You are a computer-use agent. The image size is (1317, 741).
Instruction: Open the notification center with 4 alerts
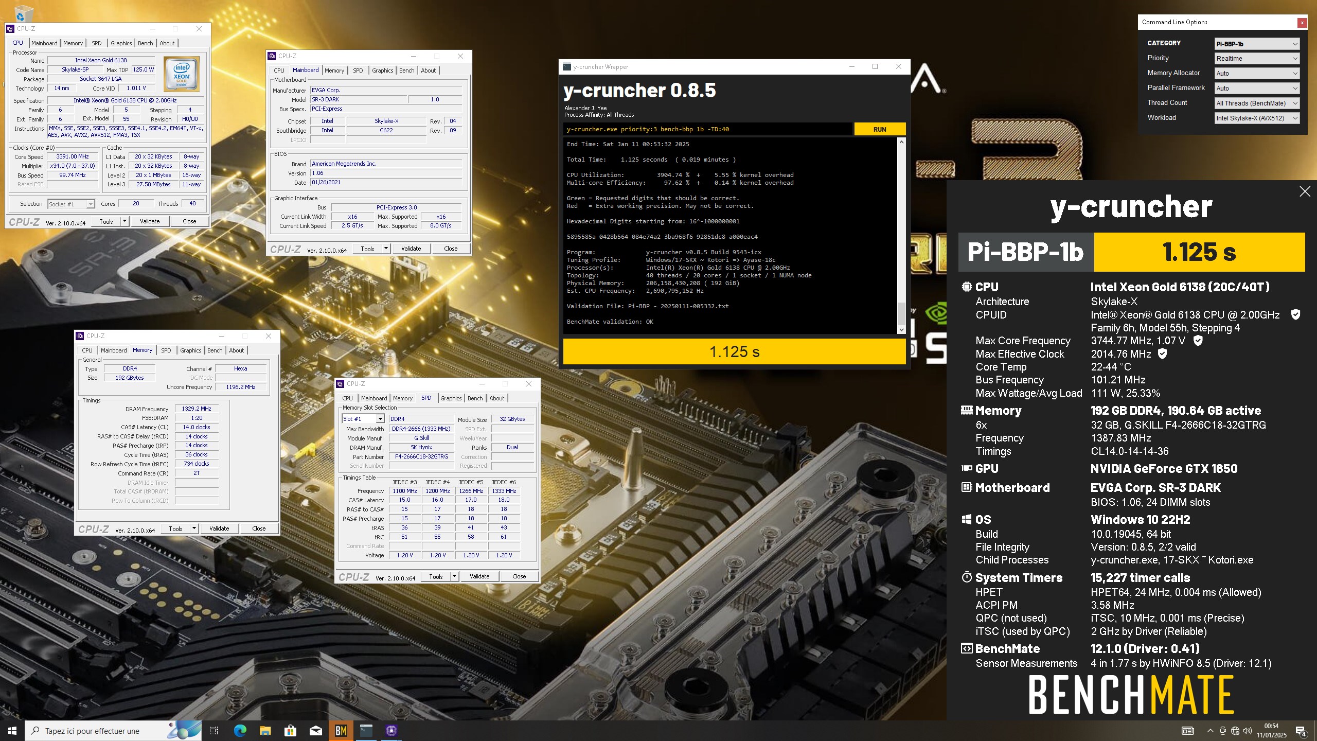tap(1301, 731)
